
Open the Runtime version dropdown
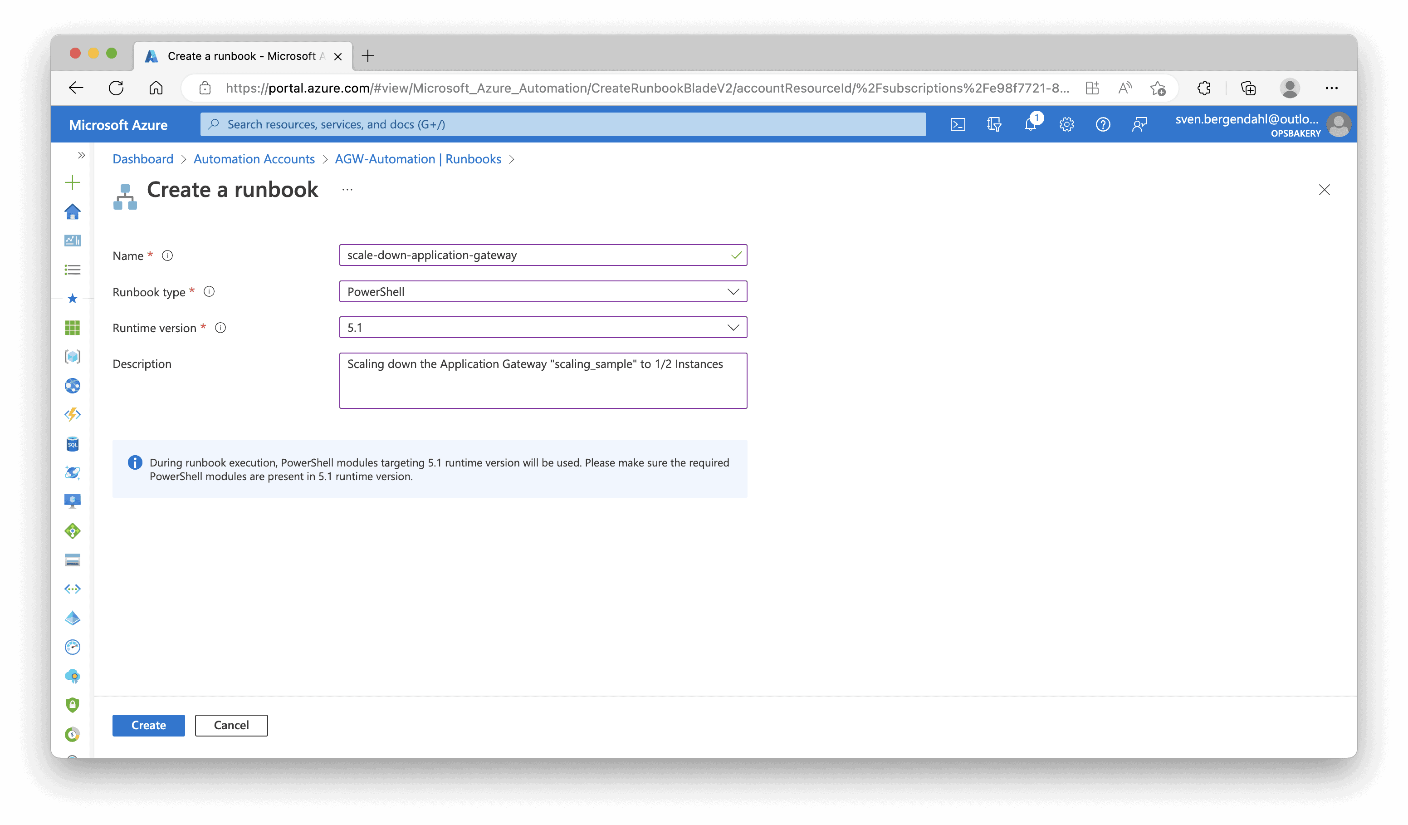(543, 328)
